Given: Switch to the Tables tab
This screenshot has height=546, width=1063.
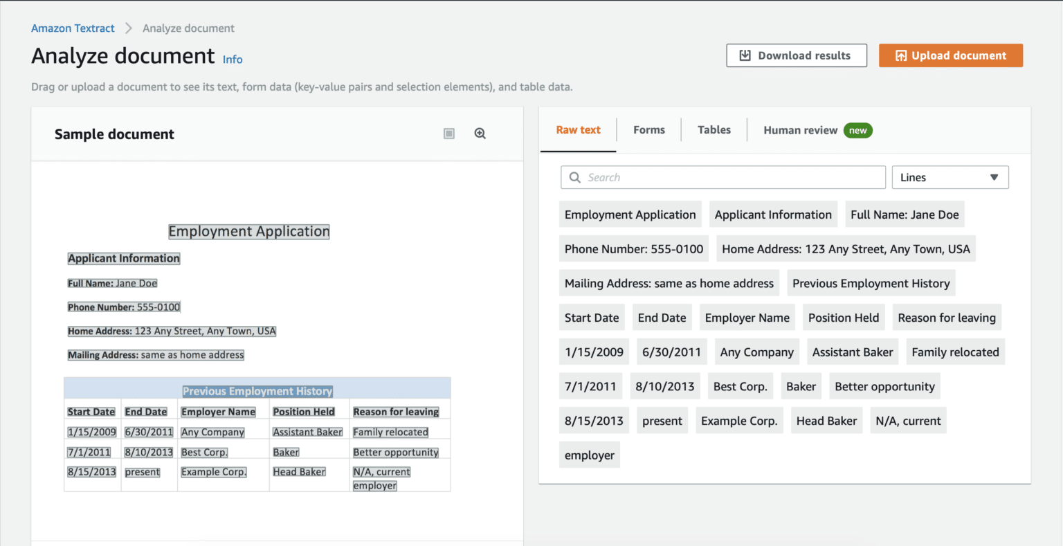Looking at the screenshot, I should point(714,129).
